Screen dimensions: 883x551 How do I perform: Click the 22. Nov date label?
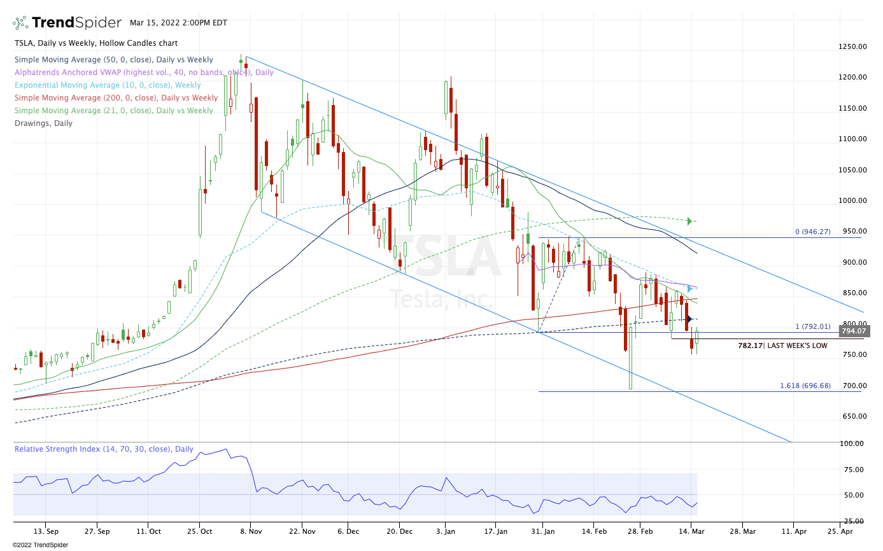[x=302, y=531]
